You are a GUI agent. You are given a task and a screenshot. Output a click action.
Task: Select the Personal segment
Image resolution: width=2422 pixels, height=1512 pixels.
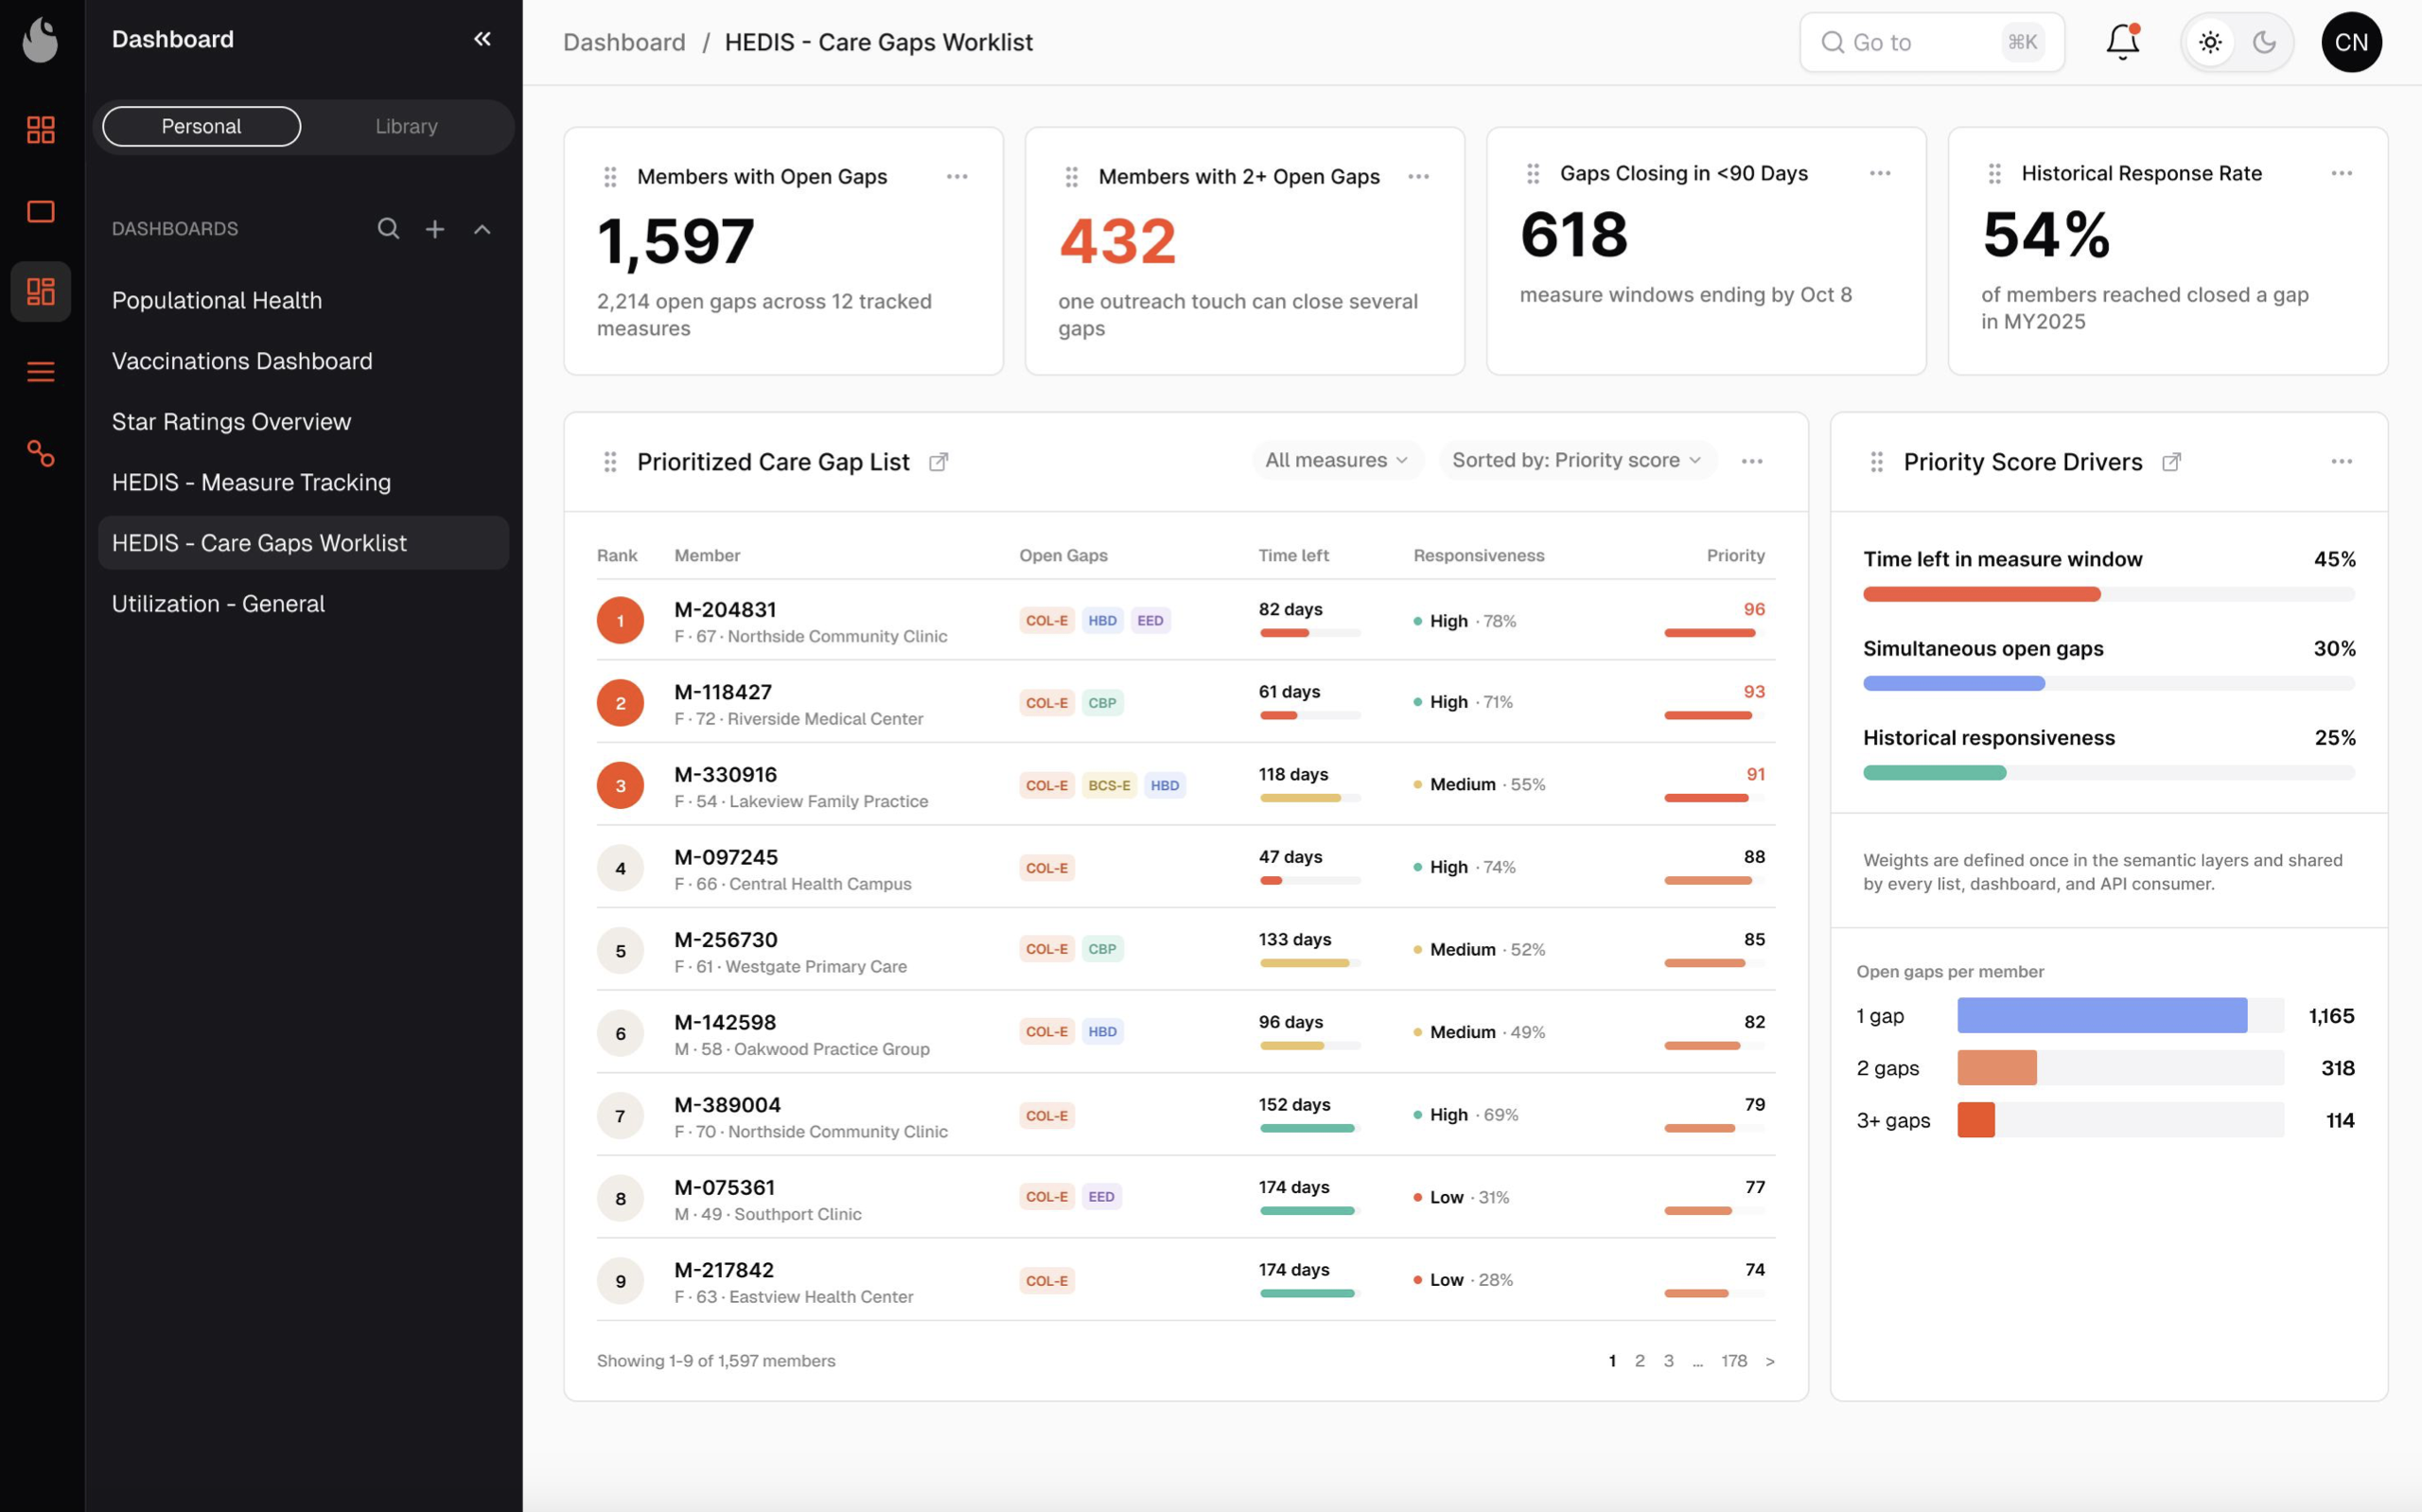(x=201, y=126)
